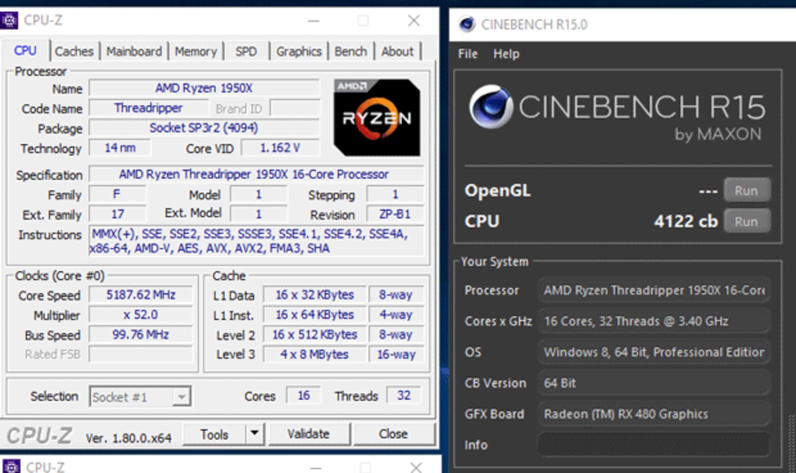Click the Level 2 value 16 x 512 KBytes
This screenshot has width=796, height=473.
(x=315, y=334)
